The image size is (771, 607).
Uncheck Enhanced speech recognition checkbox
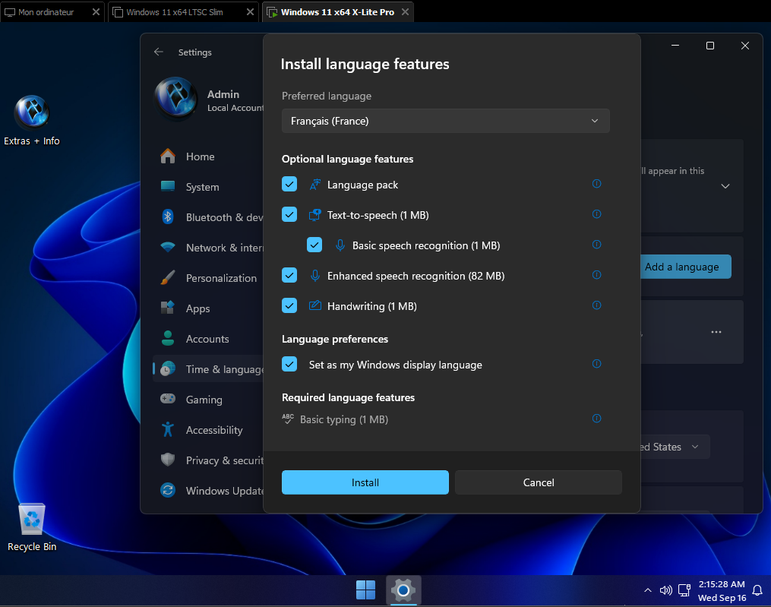pyautogui.click(x=289, y=275)
